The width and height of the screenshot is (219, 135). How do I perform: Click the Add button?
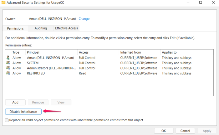[x=15, y=102]
